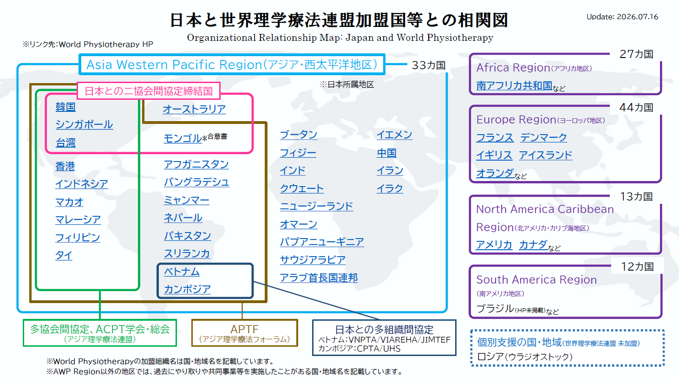Click the 個別支援の国・地域 heading
The height and width of the screenshot is (382, 679).
(x=559, y=343)
